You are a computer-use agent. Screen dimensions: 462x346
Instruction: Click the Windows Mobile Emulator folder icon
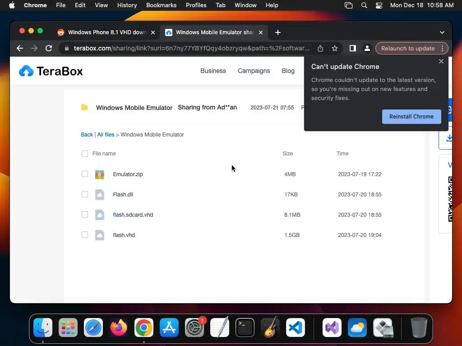[x=84, y=107]
